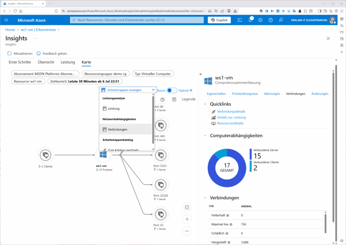Click the Home breadcrumb link

click(10, 30)
